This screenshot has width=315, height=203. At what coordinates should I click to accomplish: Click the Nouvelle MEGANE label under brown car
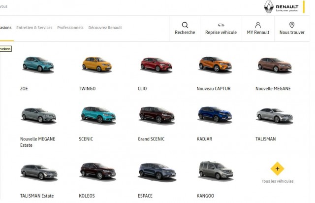(273, 89)
